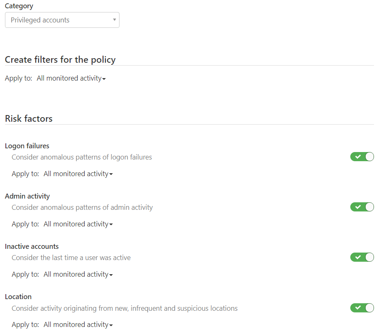Open the Privileged accounts category dropdown
The image size is (386, 334).
tap(62, 20)
